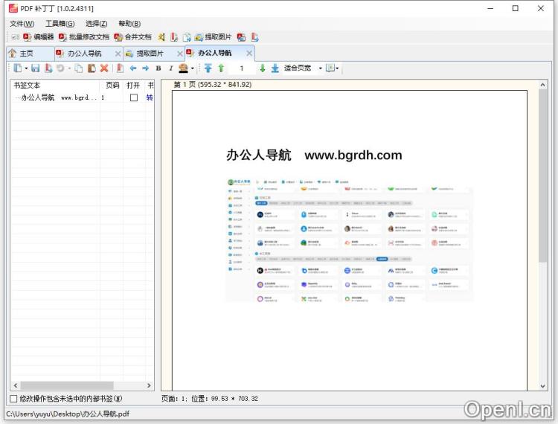Select the 办公人导航 www.bgrd bookmark row
558x424 pixels.
point(82,97)
